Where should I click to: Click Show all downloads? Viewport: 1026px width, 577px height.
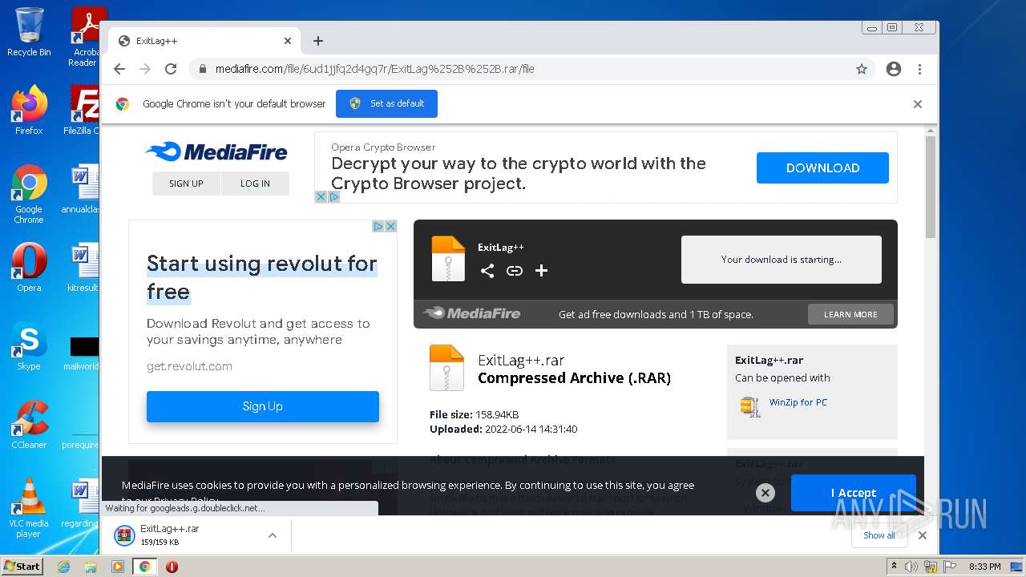pyautogui.click(x=879, y=535)
